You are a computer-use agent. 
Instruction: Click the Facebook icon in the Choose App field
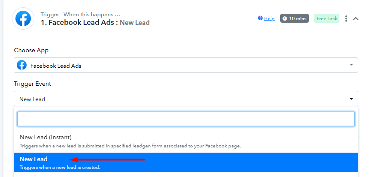21,65
